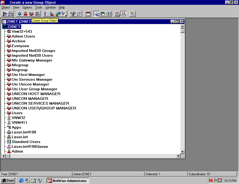Viewport: 239px width, 184px height.
Task: Select Imported NetDB Users
Action: (x=30, y=55)
